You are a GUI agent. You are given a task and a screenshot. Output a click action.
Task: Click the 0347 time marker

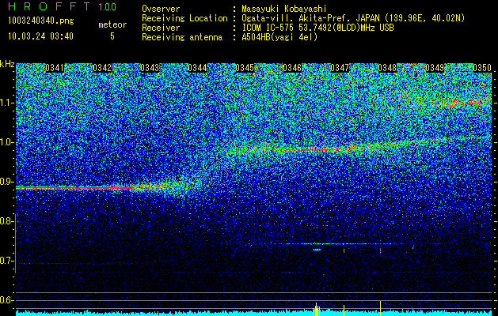click(340, 68)
